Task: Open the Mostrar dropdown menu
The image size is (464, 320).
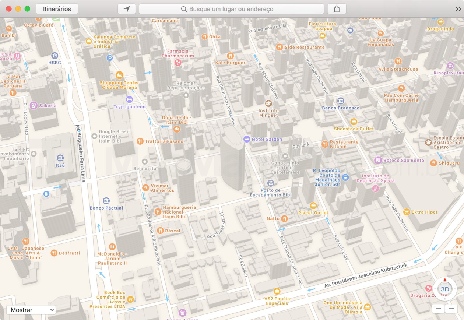Action: coord(31,310)
